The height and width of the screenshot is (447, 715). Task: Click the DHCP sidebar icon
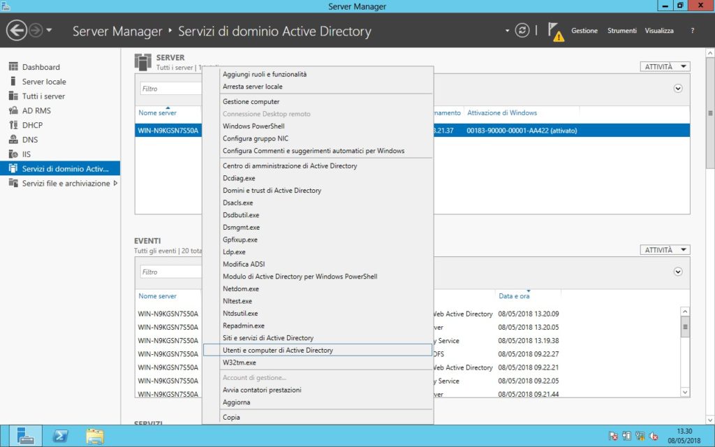[x=13, y=125]
